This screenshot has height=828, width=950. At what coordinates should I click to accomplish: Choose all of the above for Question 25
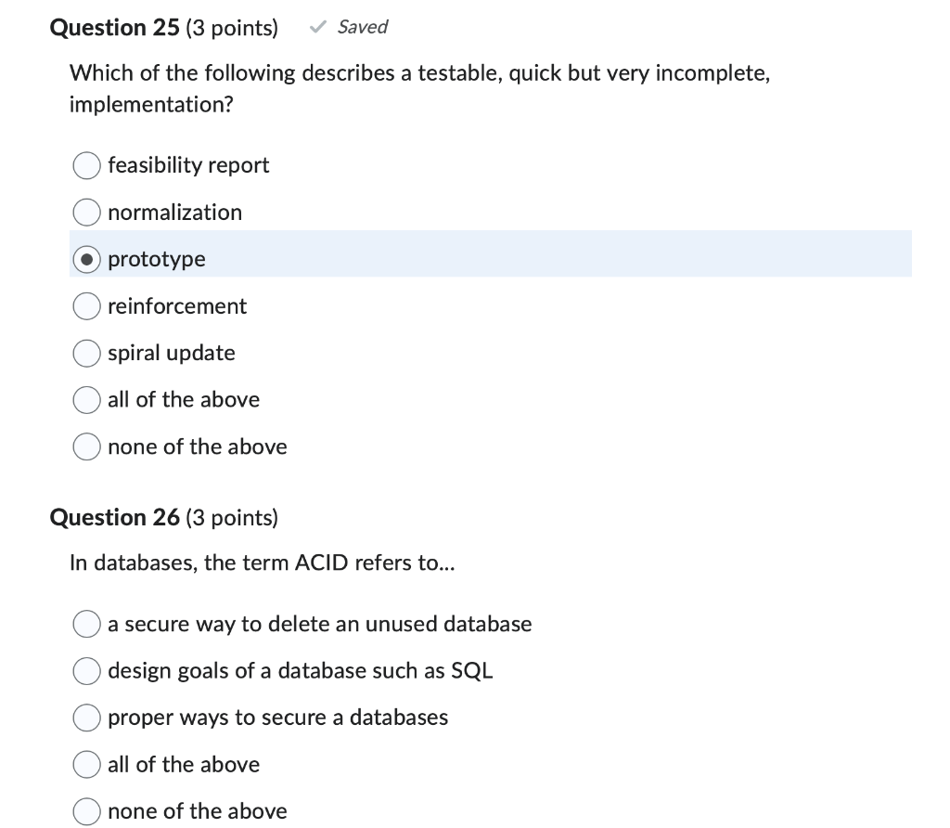(x=86, y=400)
